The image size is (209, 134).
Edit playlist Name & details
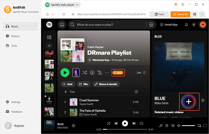[x=106, y=84]
